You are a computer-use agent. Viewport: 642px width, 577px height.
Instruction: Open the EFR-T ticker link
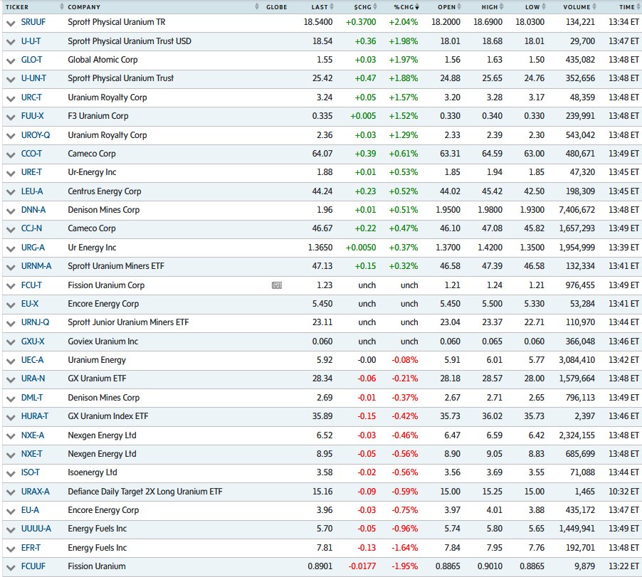pyautogui.click(x=31, y=548)
